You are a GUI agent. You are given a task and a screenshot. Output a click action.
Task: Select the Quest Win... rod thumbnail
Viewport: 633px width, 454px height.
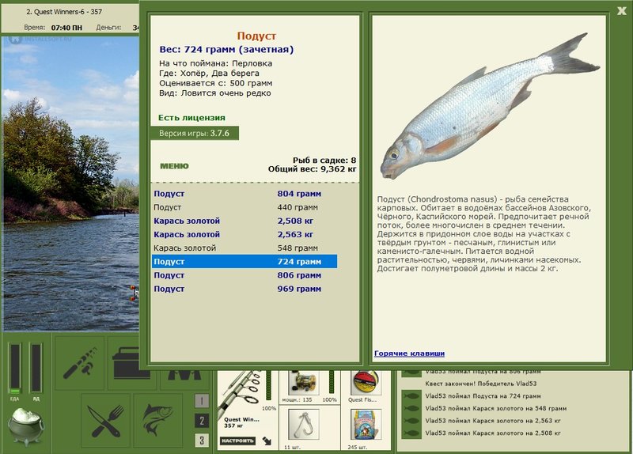pyautogui.click(x=240, y=393)
